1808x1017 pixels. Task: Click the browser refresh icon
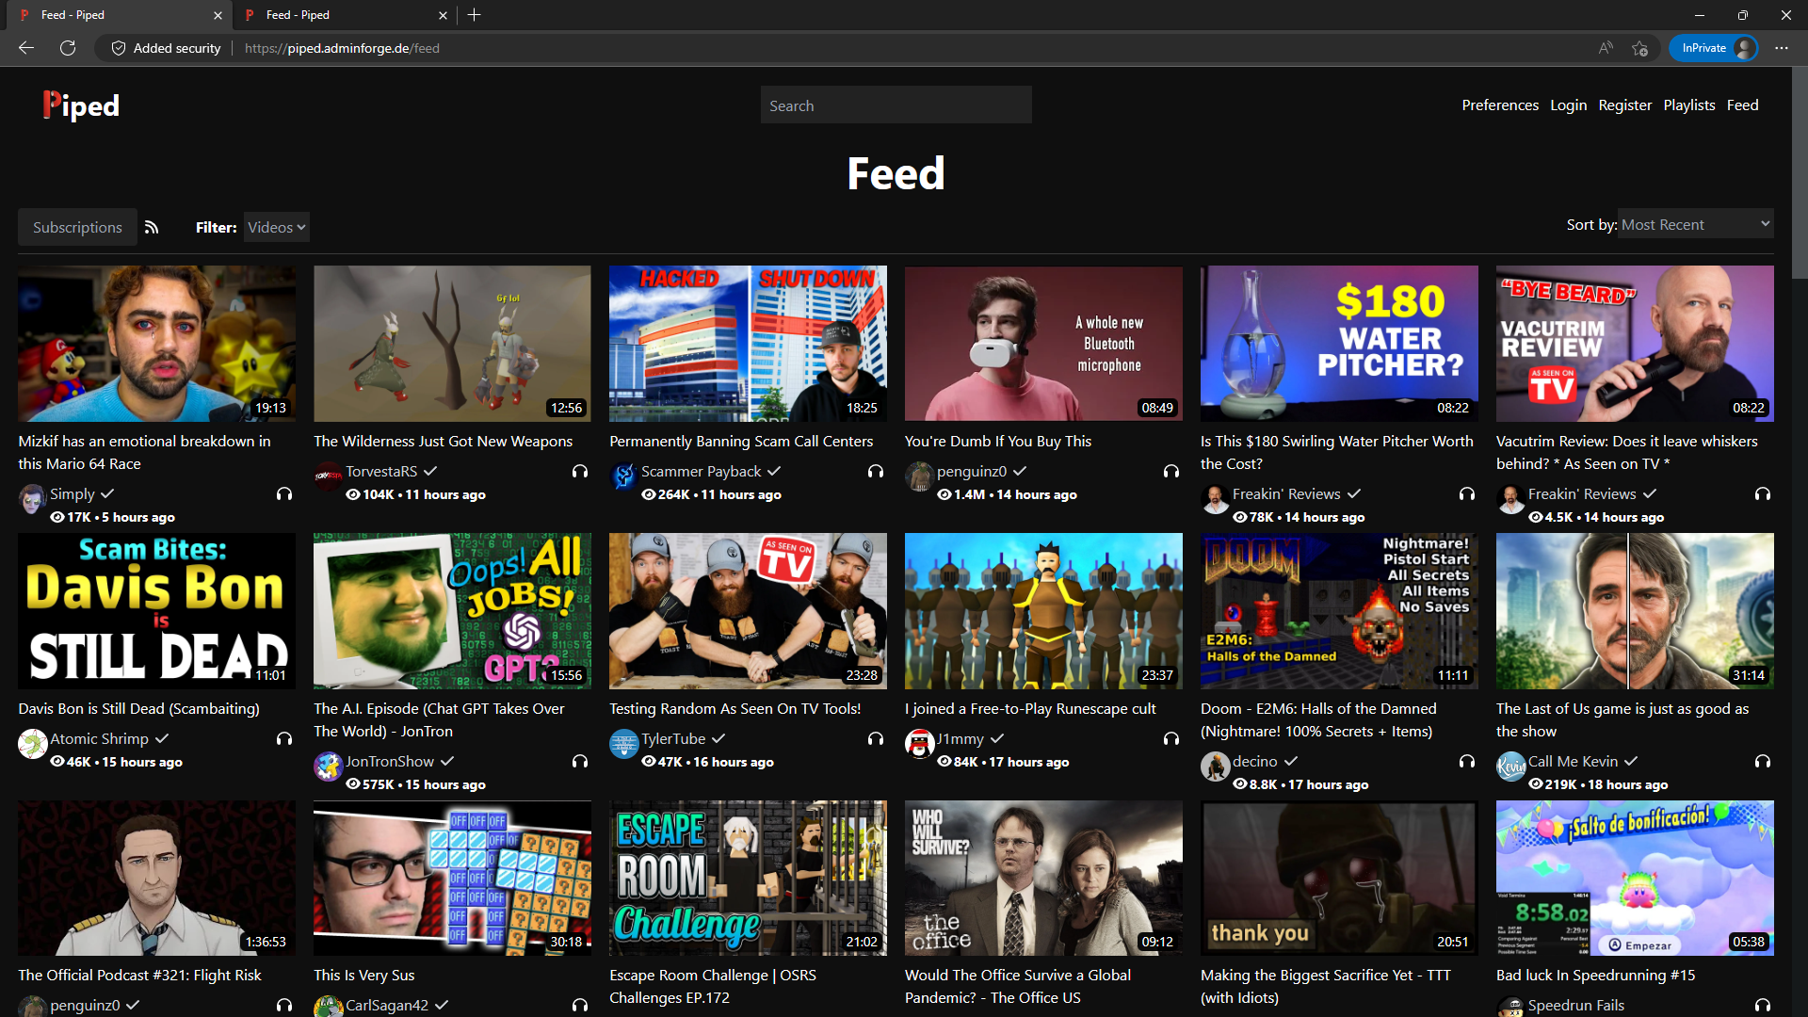tap(67, 47)
